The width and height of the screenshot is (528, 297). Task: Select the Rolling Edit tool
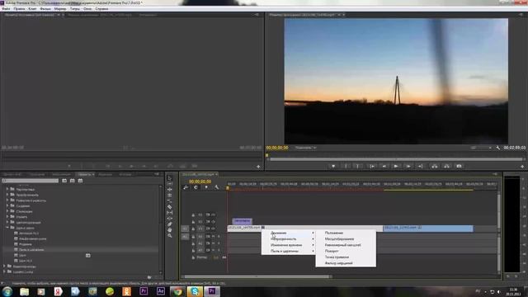click(170, 196)
